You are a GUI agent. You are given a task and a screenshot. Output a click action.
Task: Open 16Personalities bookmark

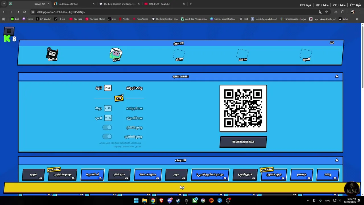coord(293,19)
